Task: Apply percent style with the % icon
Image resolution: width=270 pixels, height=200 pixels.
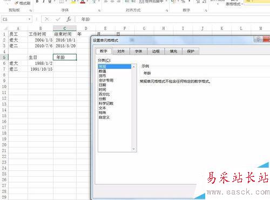Action: pos(183,2)
